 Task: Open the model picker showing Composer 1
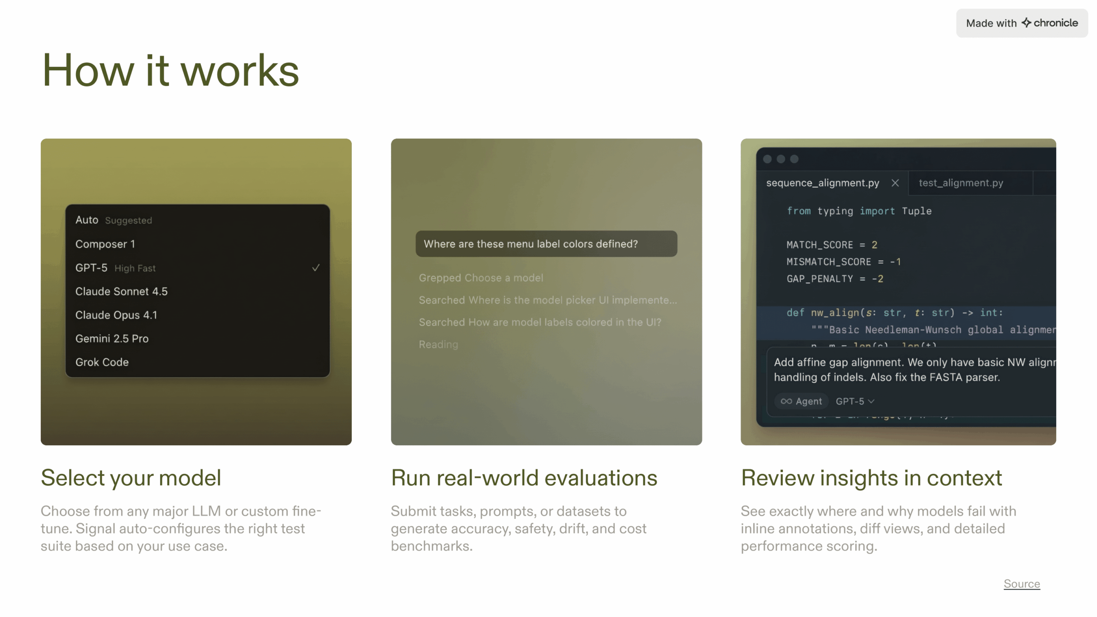[x=105, y=244]
